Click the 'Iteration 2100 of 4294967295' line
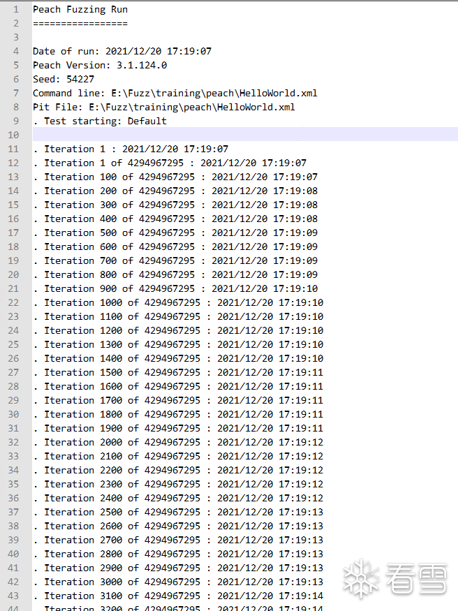Viewport: 458px width, 611px height. [178, 456]
